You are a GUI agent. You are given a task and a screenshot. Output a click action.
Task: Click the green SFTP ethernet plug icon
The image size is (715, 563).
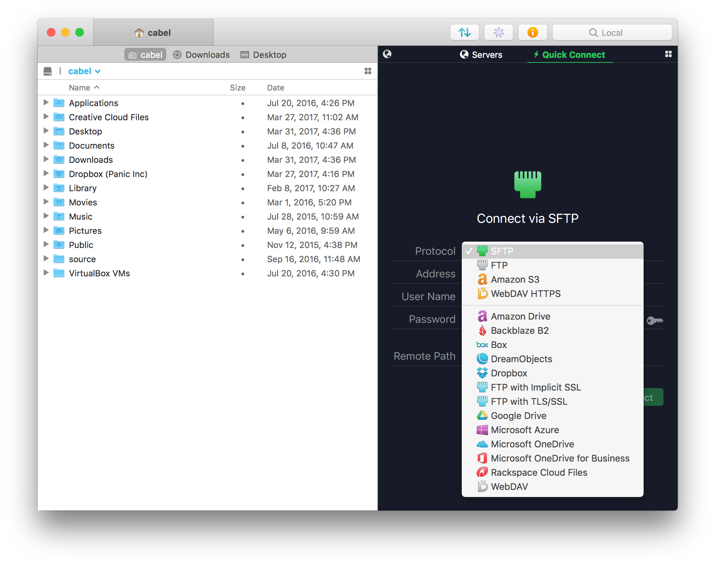click(527, 184)
